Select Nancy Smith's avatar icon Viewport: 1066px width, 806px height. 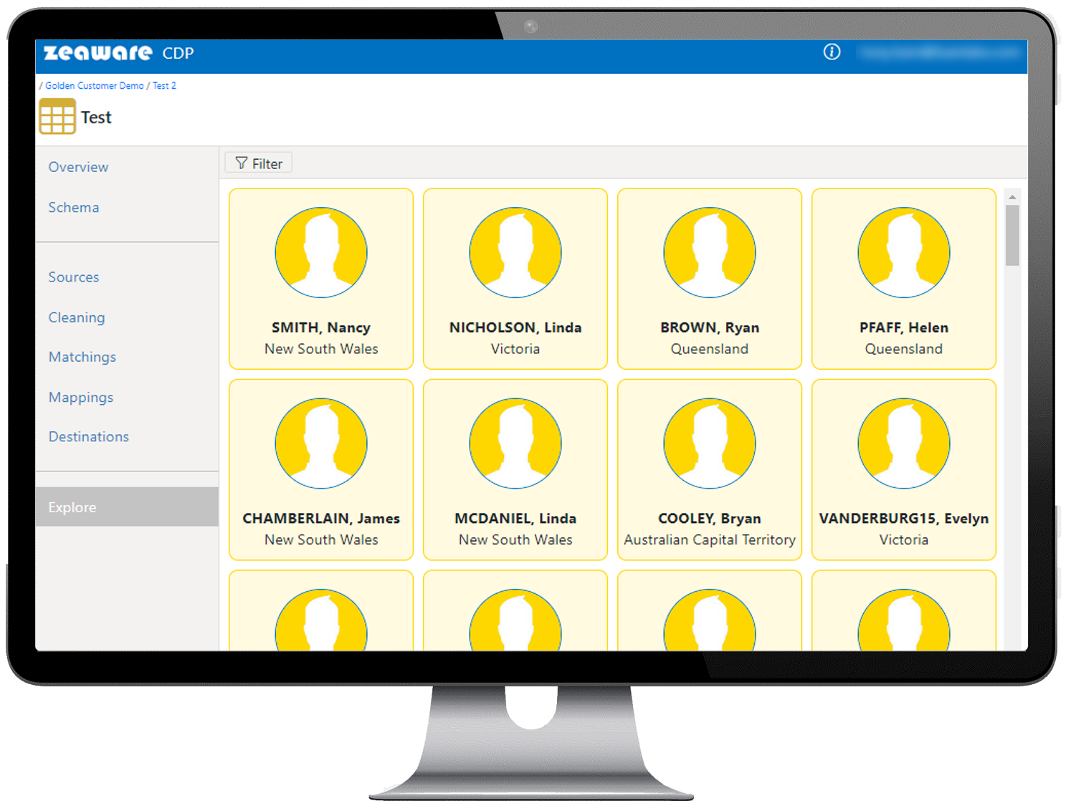tap(321, 252)
